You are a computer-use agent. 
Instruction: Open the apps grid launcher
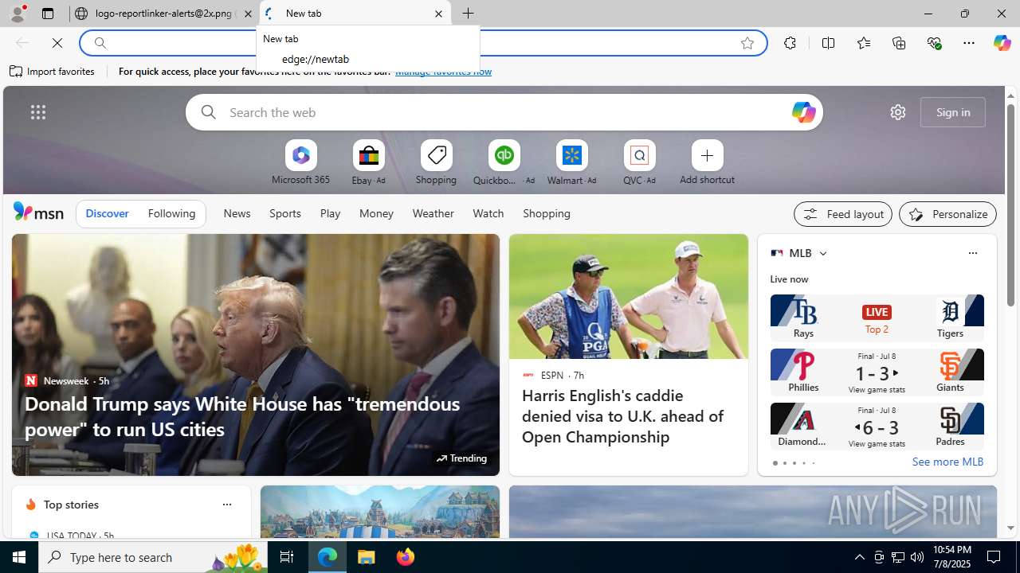[38, 112]
